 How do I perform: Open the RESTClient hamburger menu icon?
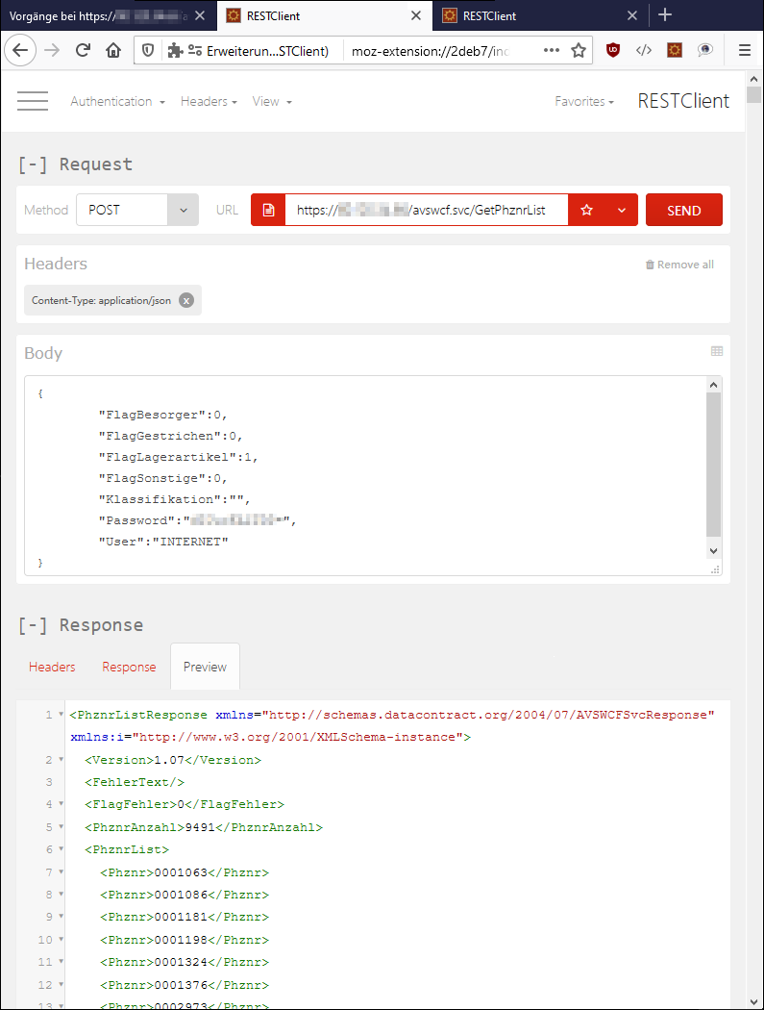(x=32, y=101)
